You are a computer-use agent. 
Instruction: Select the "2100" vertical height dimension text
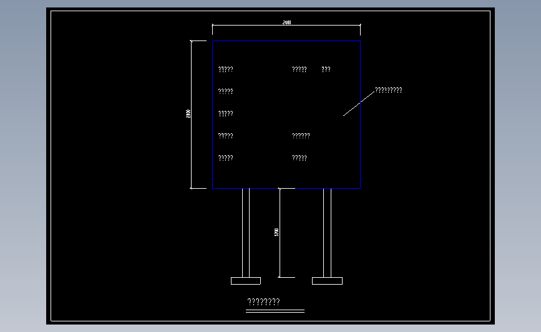(x=188, y=113)
